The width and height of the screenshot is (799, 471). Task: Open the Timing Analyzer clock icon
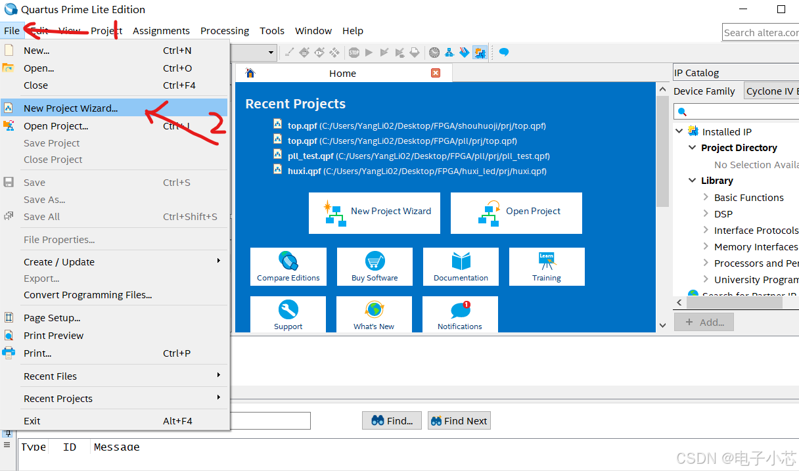(x=434, y=53)
